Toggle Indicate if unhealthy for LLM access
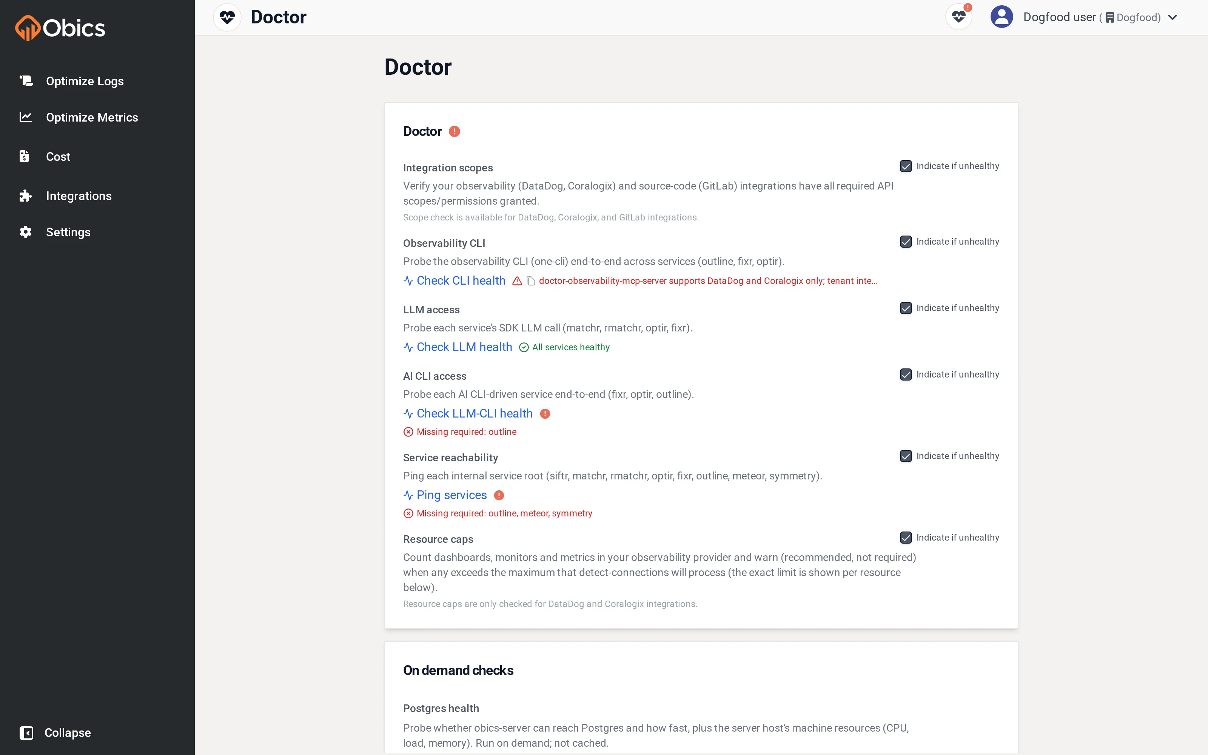Viewport: 1208px width, 755px height. (x=906, y=308)
